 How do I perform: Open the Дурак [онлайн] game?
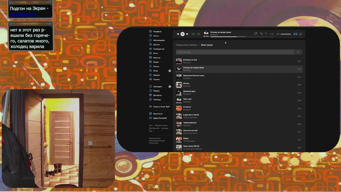[x=158, y=118]
